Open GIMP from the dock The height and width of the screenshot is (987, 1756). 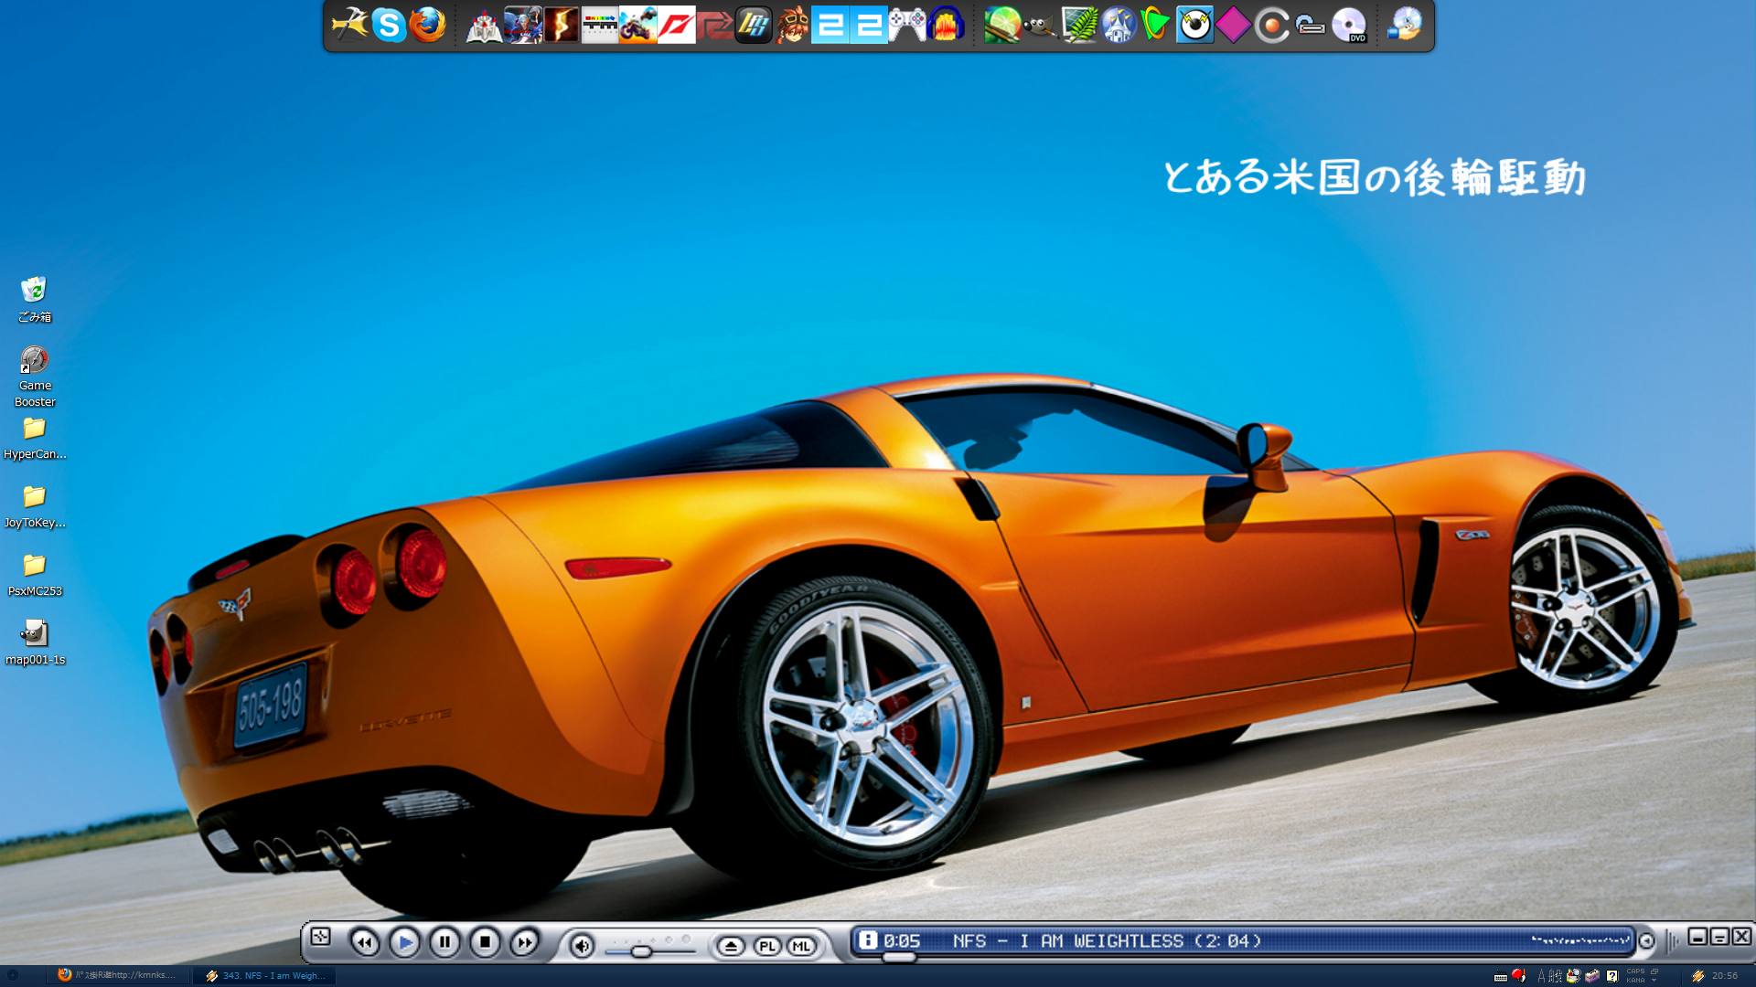1041,26
